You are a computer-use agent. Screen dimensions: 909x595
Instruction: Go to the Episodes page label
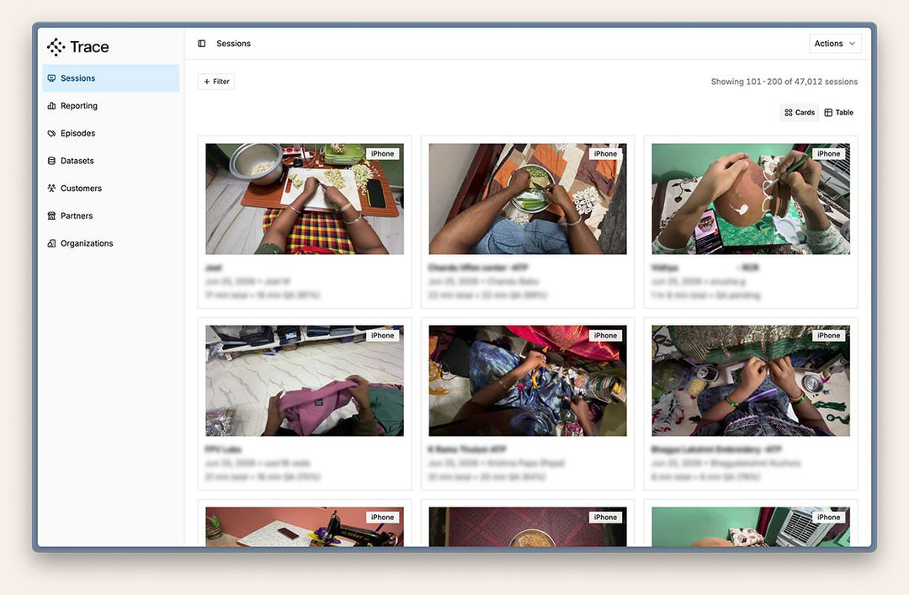(x=77, y=133)
